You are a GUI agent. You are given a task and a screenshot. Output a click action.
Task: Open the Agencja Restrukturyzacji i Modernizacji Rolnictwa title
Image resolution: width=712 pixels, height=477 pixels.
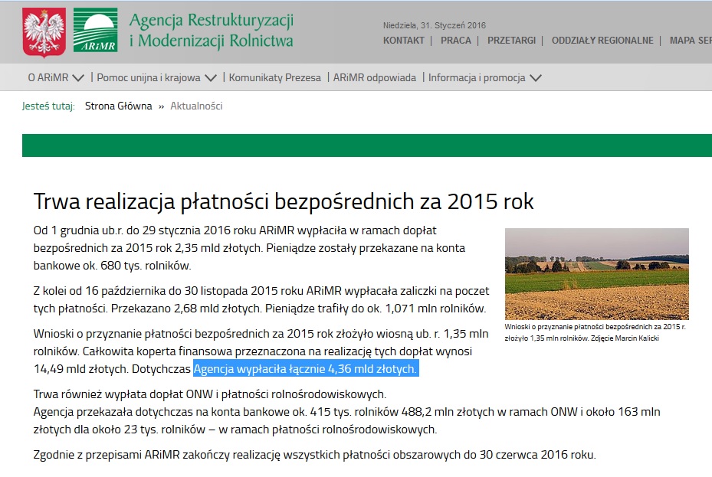pyautogui.click(x=212, y=31)
